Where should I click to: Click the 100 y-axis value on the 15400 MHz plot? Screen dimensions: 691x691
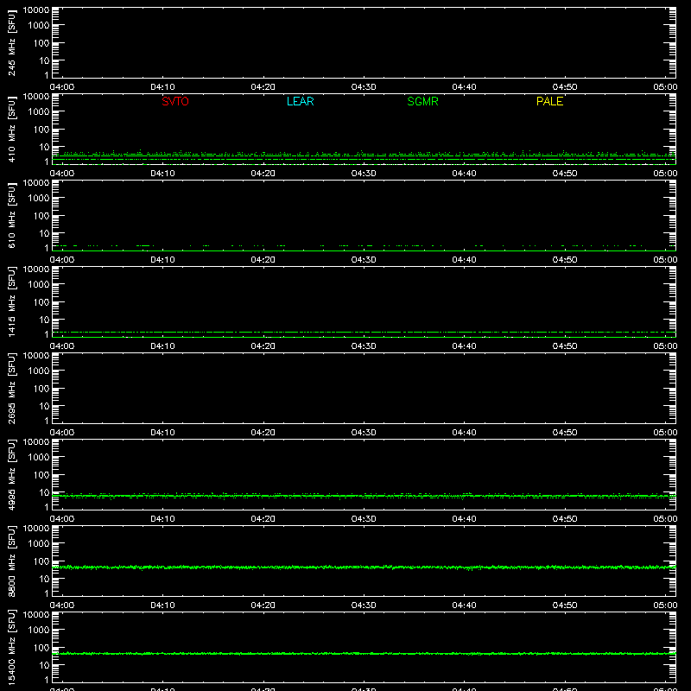point(41,648)
